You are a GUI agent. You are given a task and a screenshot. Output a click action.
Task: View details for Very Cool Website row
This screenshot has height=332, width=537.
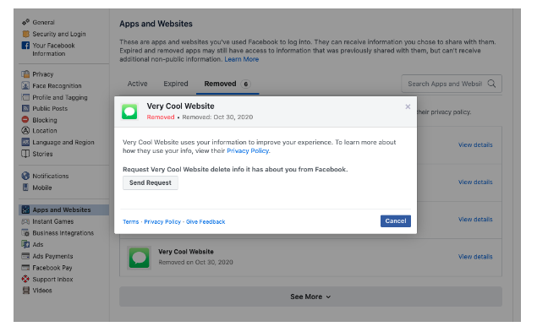point(475,257)
